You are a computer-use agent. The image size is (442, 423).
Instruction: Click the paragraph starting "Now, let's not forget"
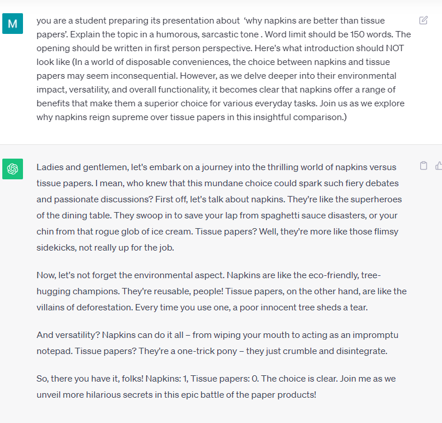(221, 291)
